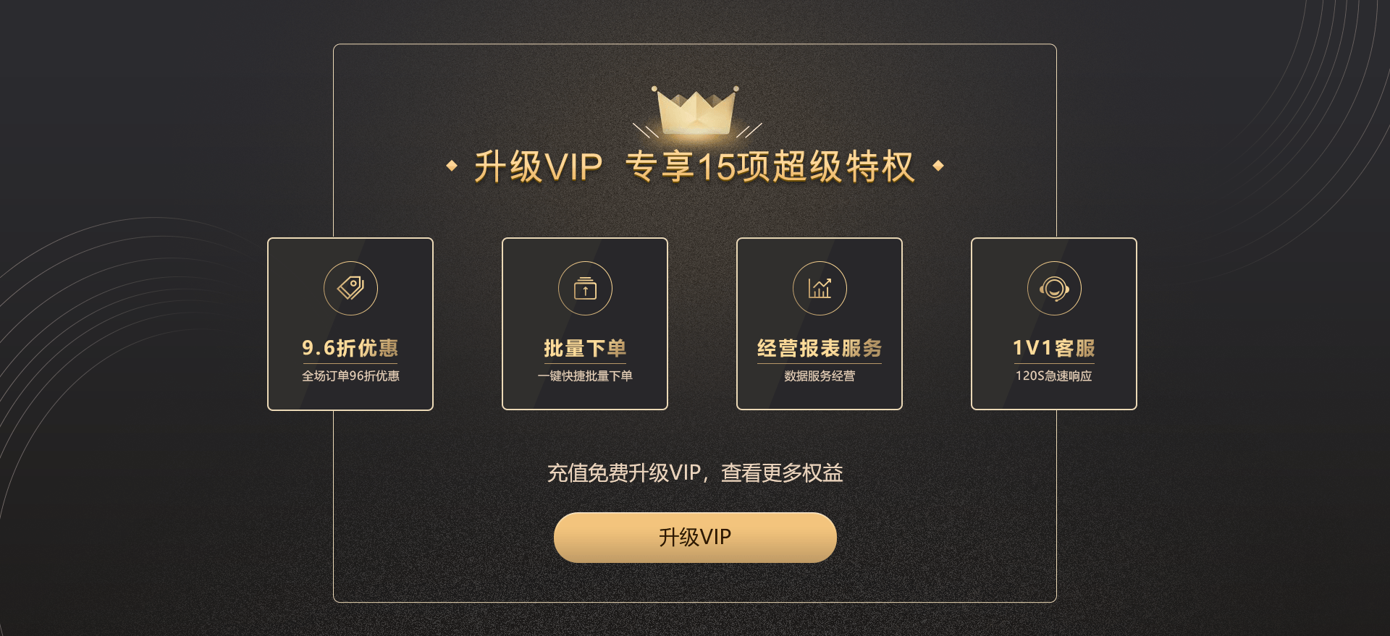Click the 一键快捷批量下单 description text
This screenshot has width=1390, height=636.
pyautogui.click(x=585, y=376)
